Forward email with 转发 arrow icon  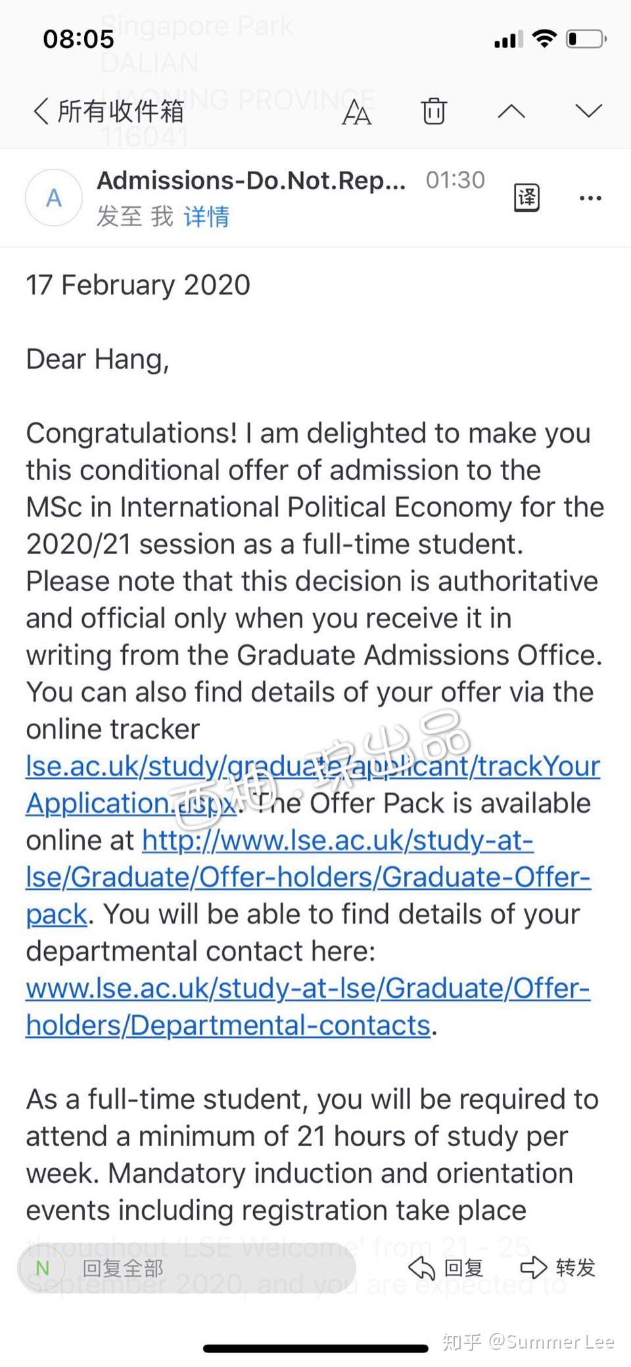click(557, 1267)
